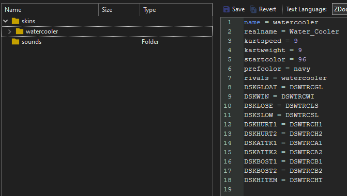Screen dimensions: 347x196
Task: Click the 'realname = Water_Cooler' line
Action: [x=292, y=31]
